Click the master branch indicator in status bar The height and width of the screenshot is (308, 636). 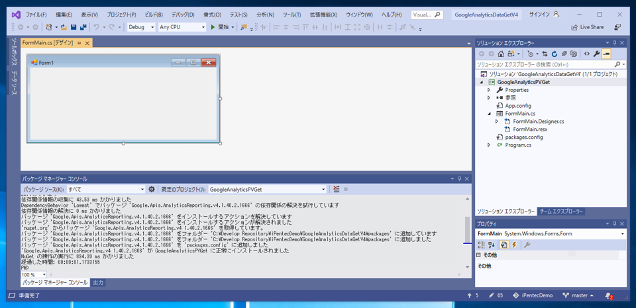[578, 295]
